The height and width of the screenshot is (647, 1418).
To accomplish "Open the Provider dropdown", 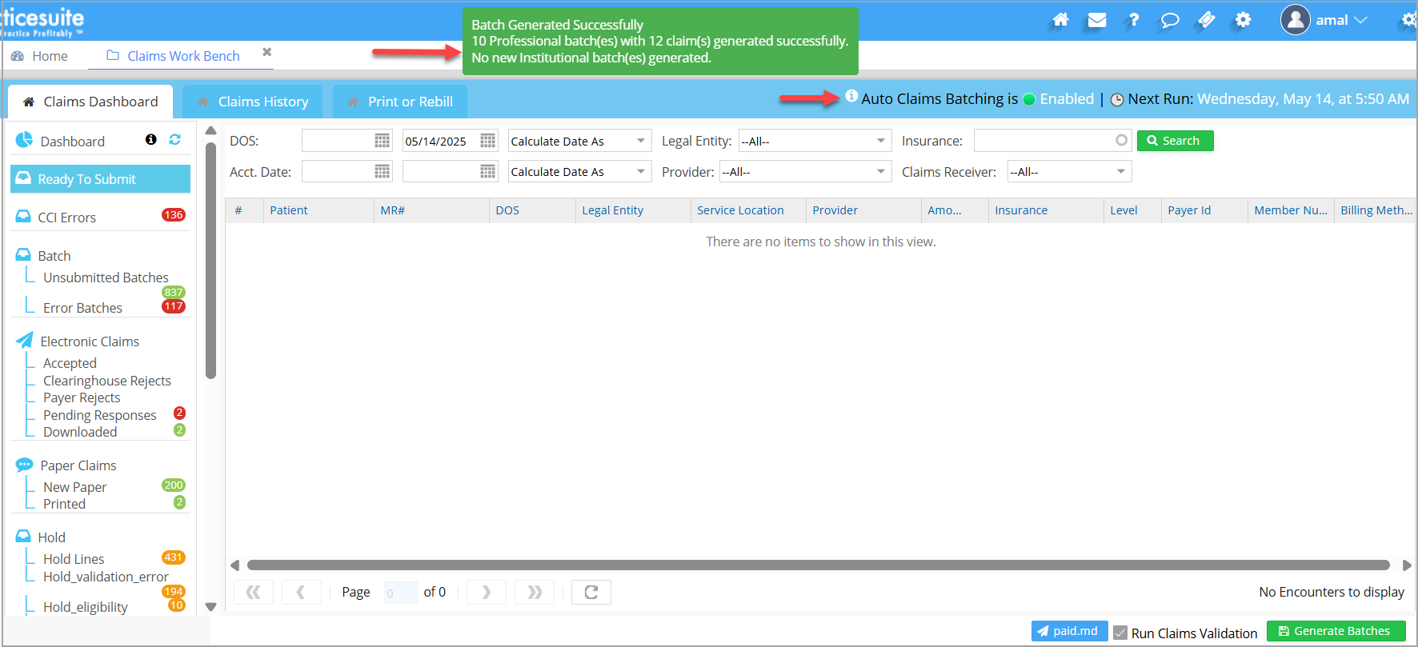I will pos(880,171).
